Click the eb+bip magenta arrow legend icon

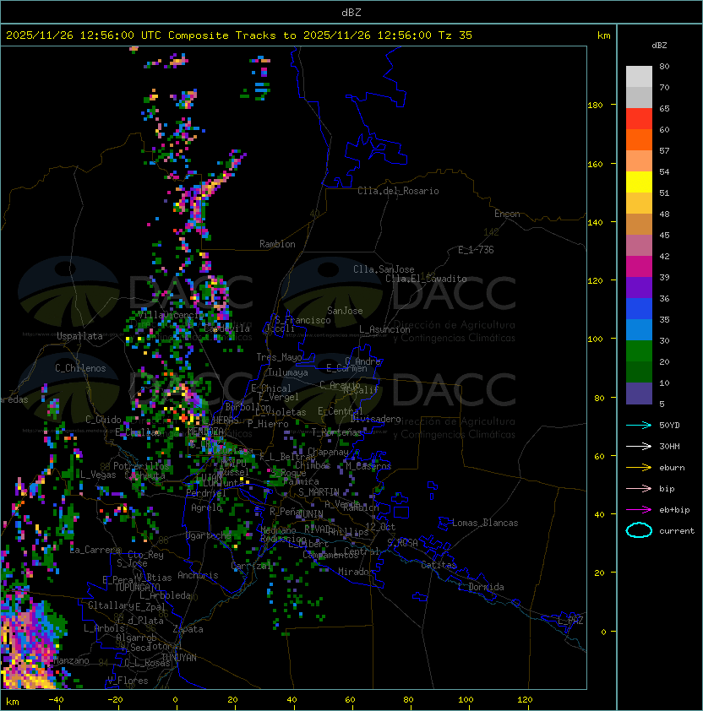point(639,510)
